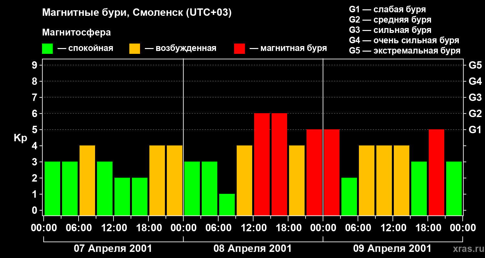Click the green 'спокойная' legend swatch
This screenshot has height=258, width=485.
coord(47,49)
